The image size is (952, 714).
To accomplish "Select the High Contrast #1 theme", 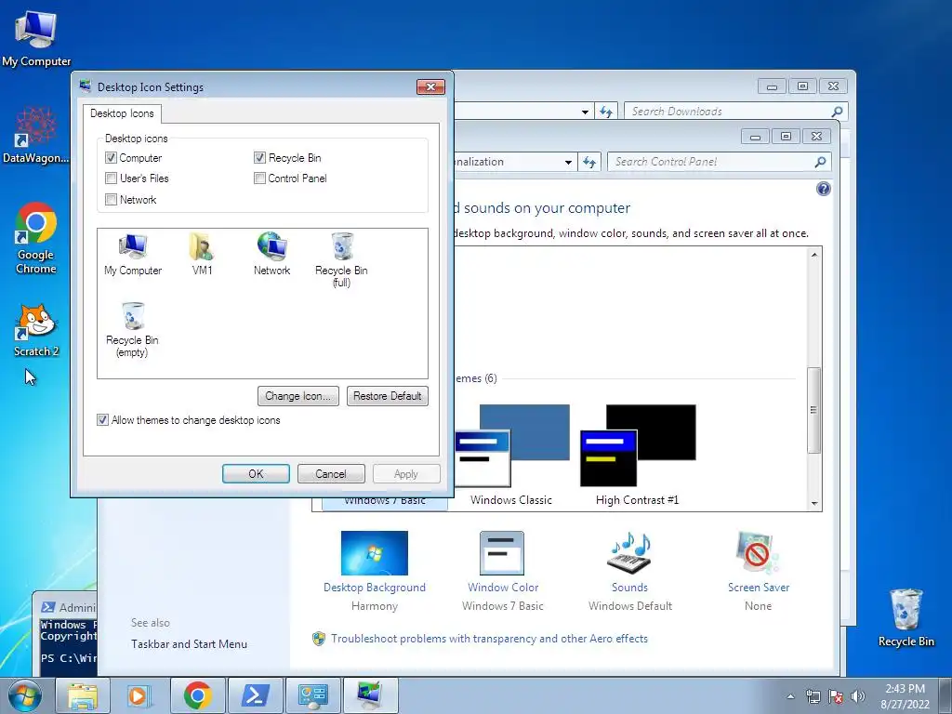I will (x=638, y=456).
